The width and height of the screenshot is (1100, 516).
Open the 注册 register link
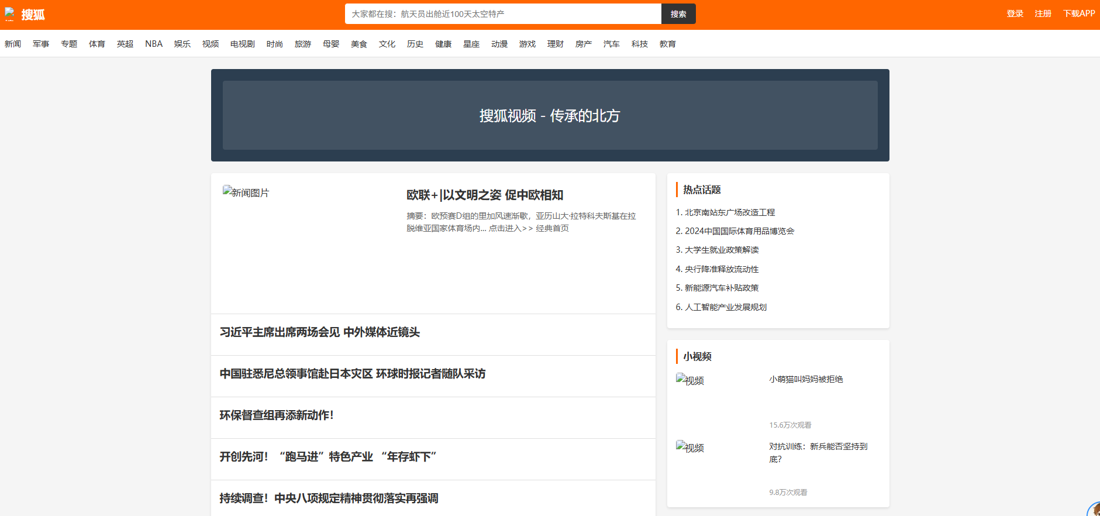(x=1043, y=14)
